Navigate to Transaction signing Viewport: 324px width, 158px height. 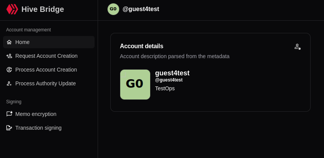[49, 128]
